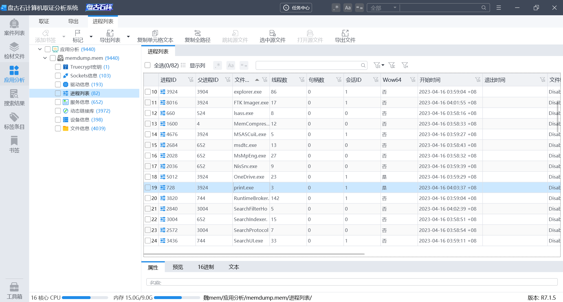563x302 pixels.
Task: Check the 全选(0/82) checkbox
Action: click(x=147, y=65)
